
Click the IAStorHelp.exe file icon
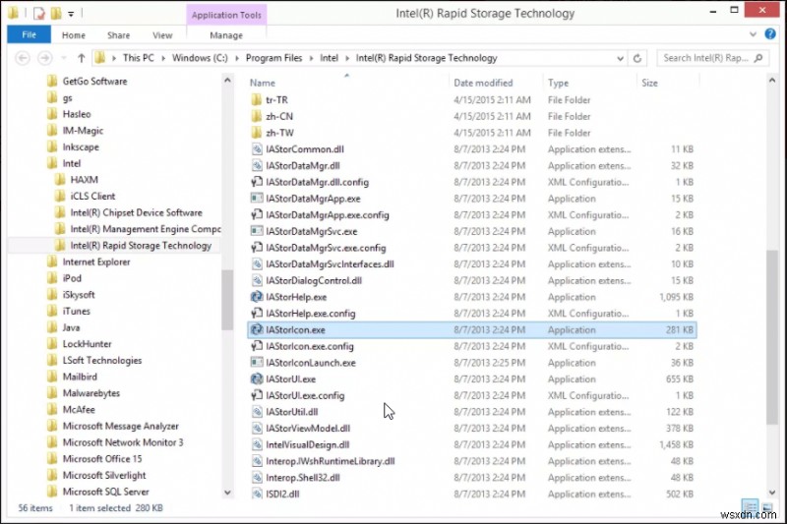coord(257,297)
